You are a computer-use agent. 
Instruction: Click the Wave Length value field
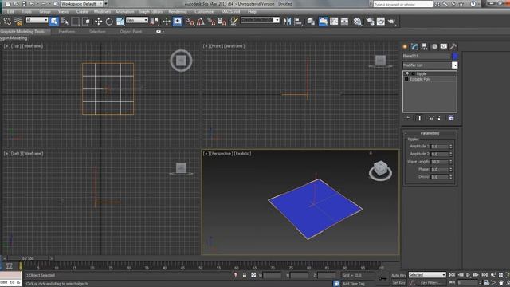(440, 162)
